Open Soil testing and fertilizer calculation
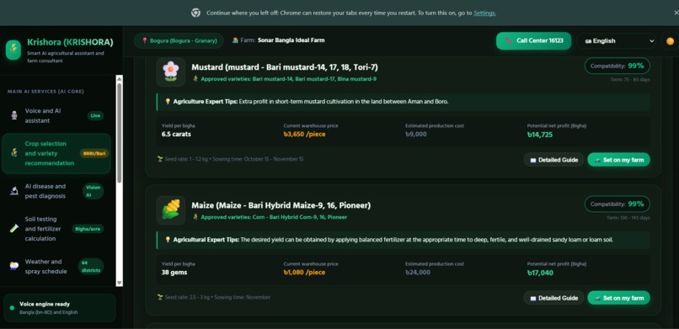The width and height of the screenshot is (679, 329). point(56,229)
